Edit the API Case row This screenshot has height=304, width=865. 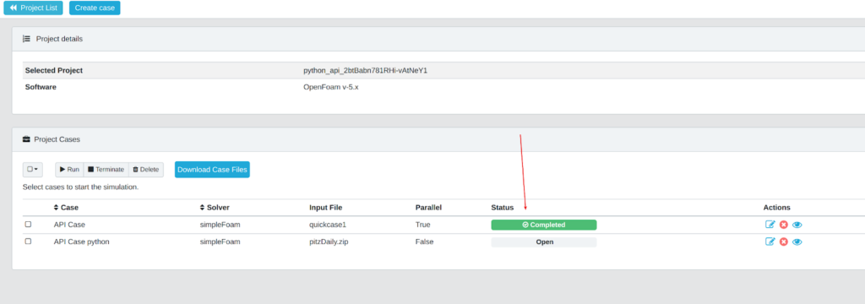[770, 225]
